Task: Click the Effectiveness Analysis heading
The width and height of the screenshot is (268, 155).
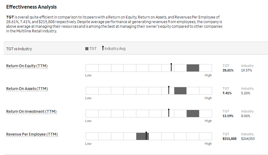Action: 32,7
